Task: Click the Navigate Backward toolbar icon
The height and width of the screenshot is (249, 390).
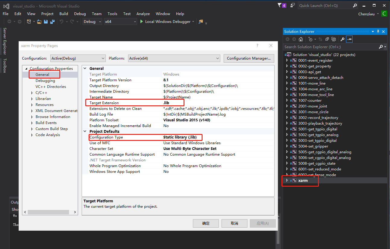Action: [x=10, y=22]
